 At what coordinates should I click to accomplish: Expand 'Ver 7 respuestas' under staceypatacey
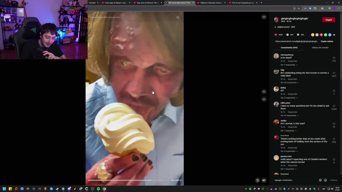click(289, 65)
